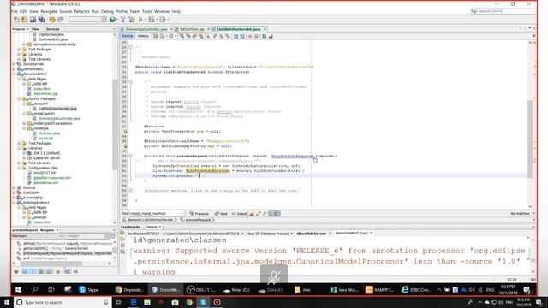Screen dimensions: 548x308
Task: Click the globe browser icon in toolbar
Action: click(112, 20)
